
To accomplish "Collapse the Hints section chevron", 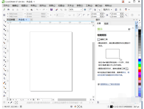I will tap(133, 28).
